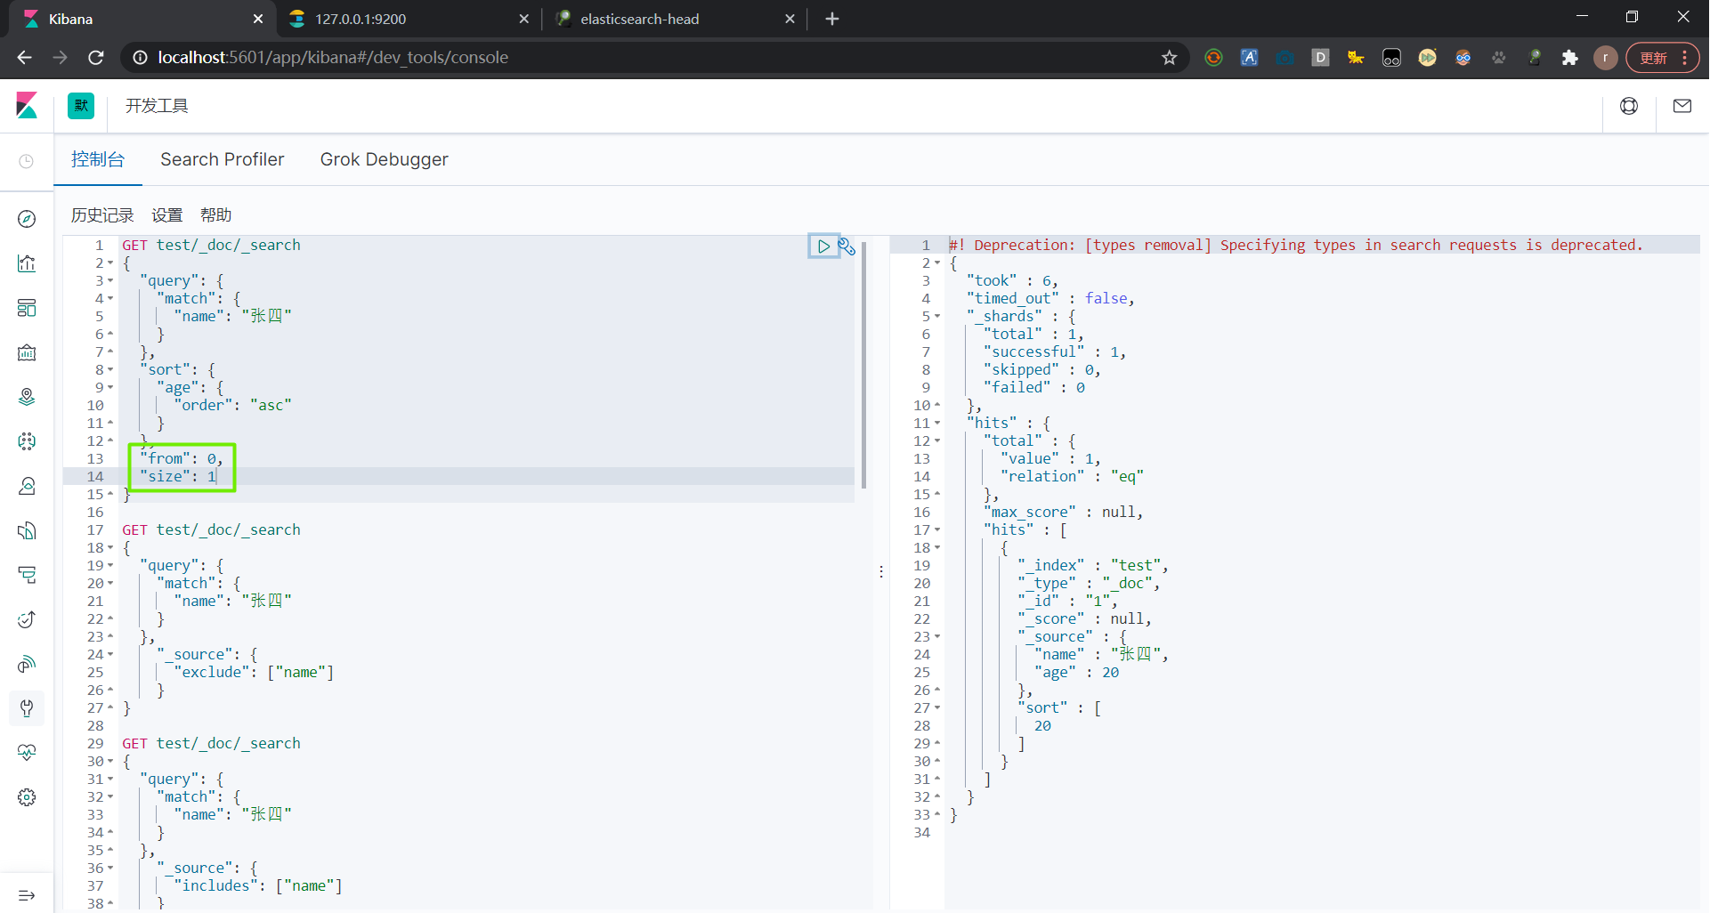Open 设置 settings for console

pyautogui.click(x=167, y=215)
